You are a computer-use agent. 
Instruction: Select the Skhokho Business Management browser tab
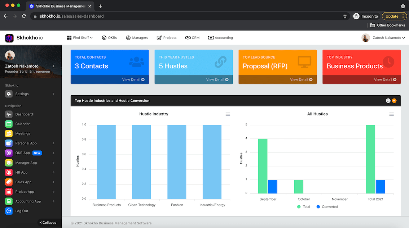(60, 6)
